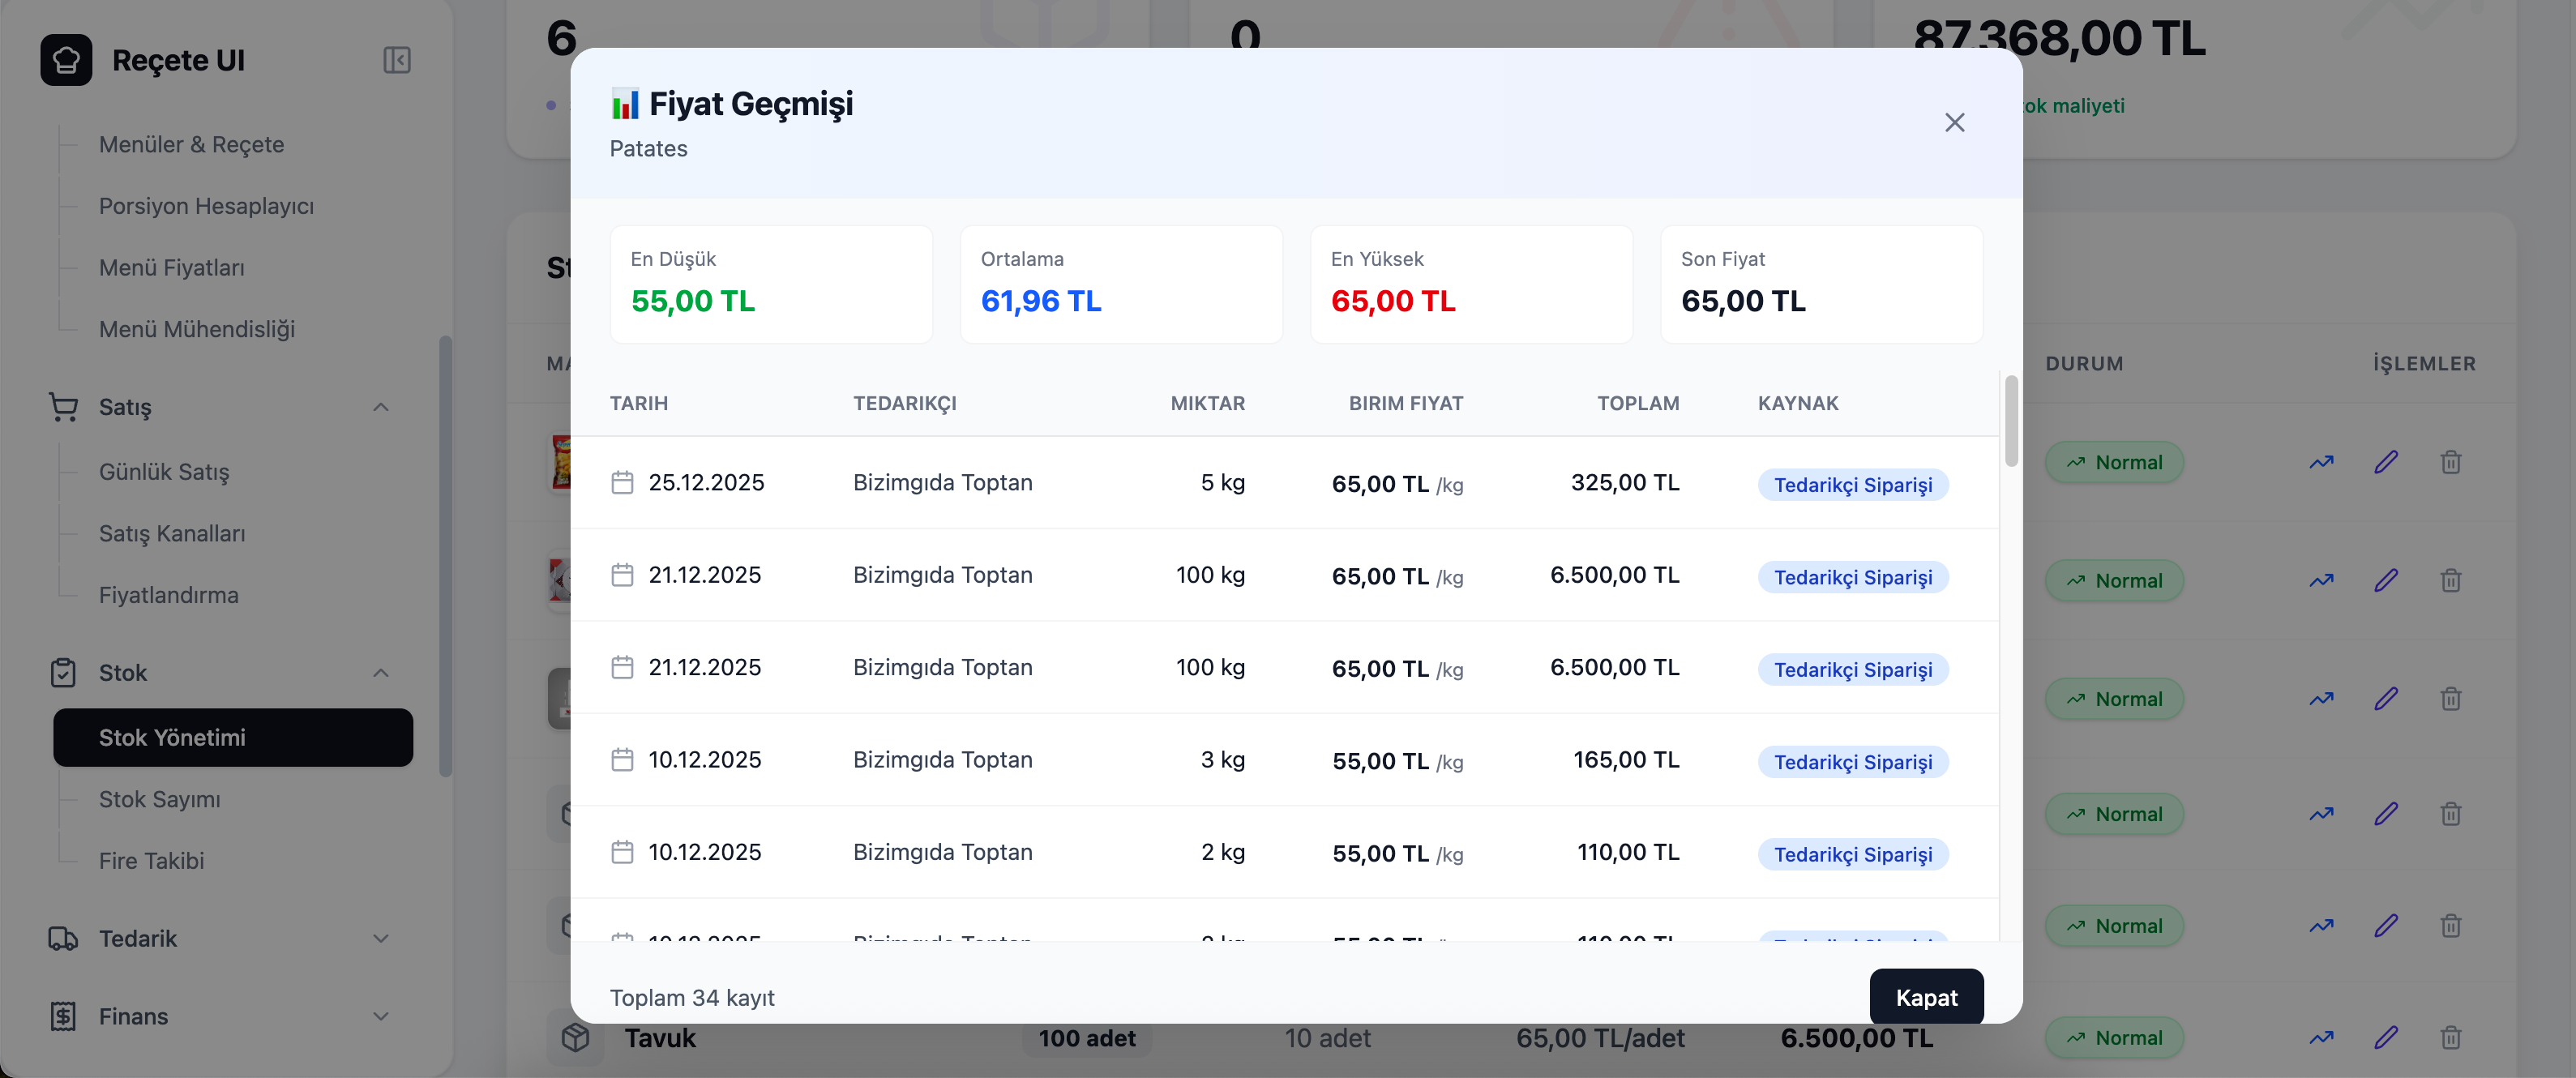Image resolution: width=2576 pixels, height=1078 pixels.
Task: Collapse the Satış section chevron
Action: point(381,407)
